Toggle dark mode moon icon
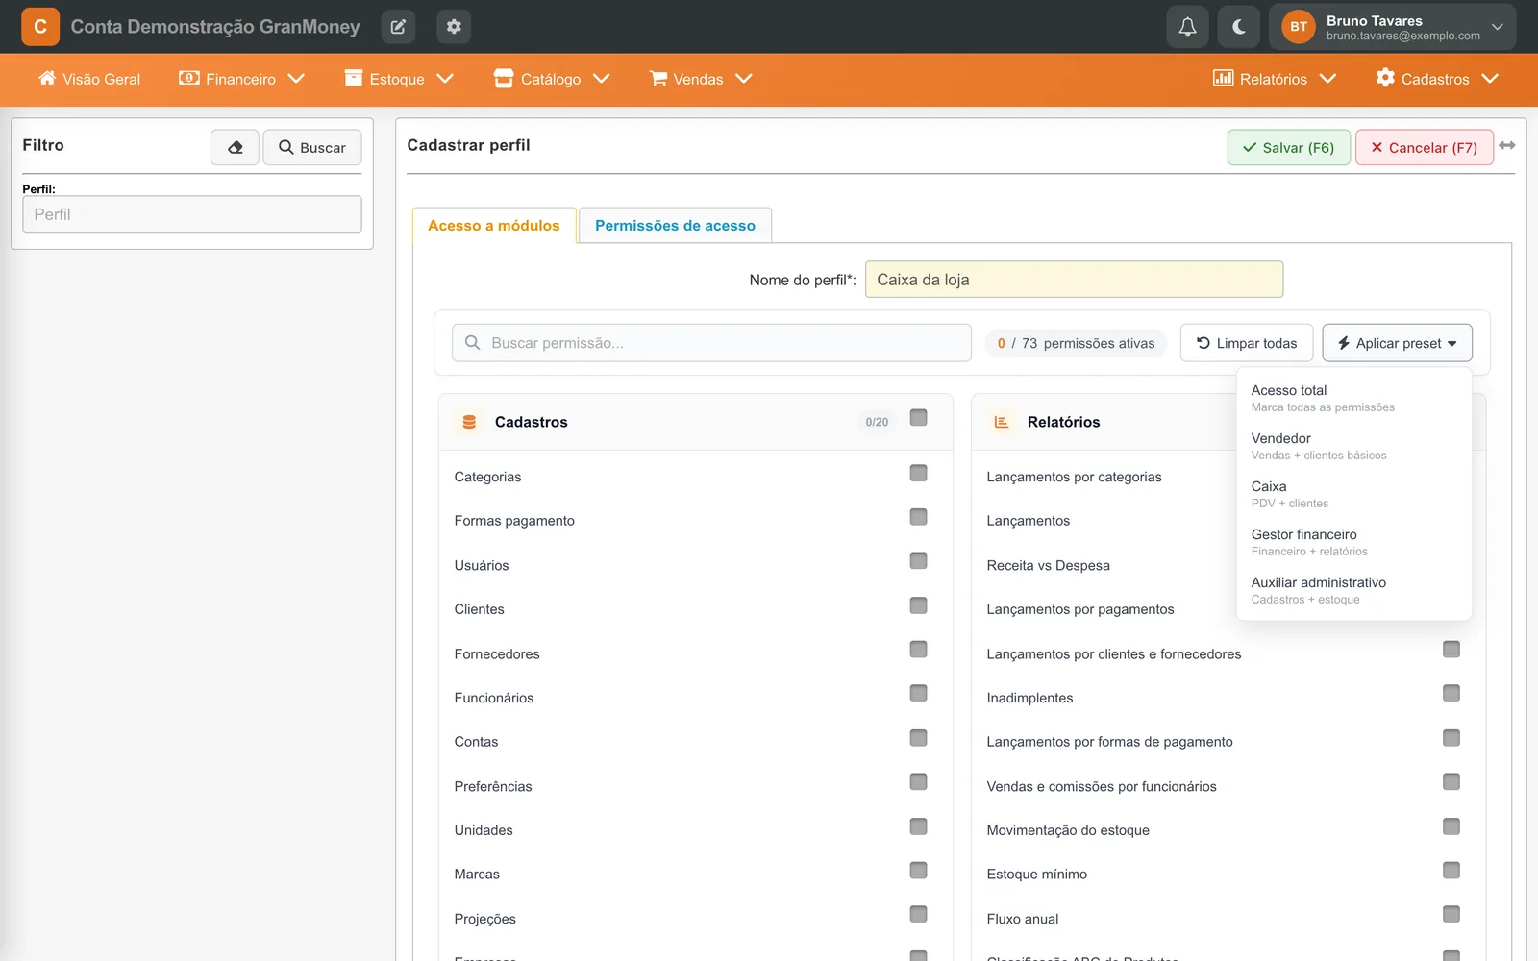 1239,27
